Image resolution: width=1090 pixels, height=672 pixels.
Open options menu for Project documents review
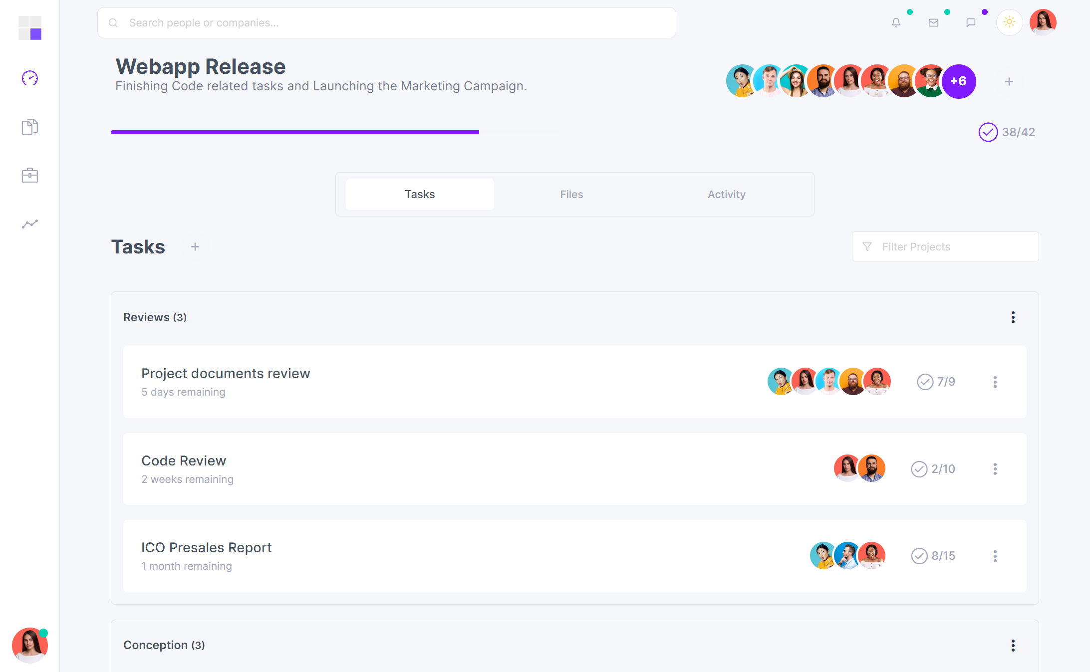point(995,382)
